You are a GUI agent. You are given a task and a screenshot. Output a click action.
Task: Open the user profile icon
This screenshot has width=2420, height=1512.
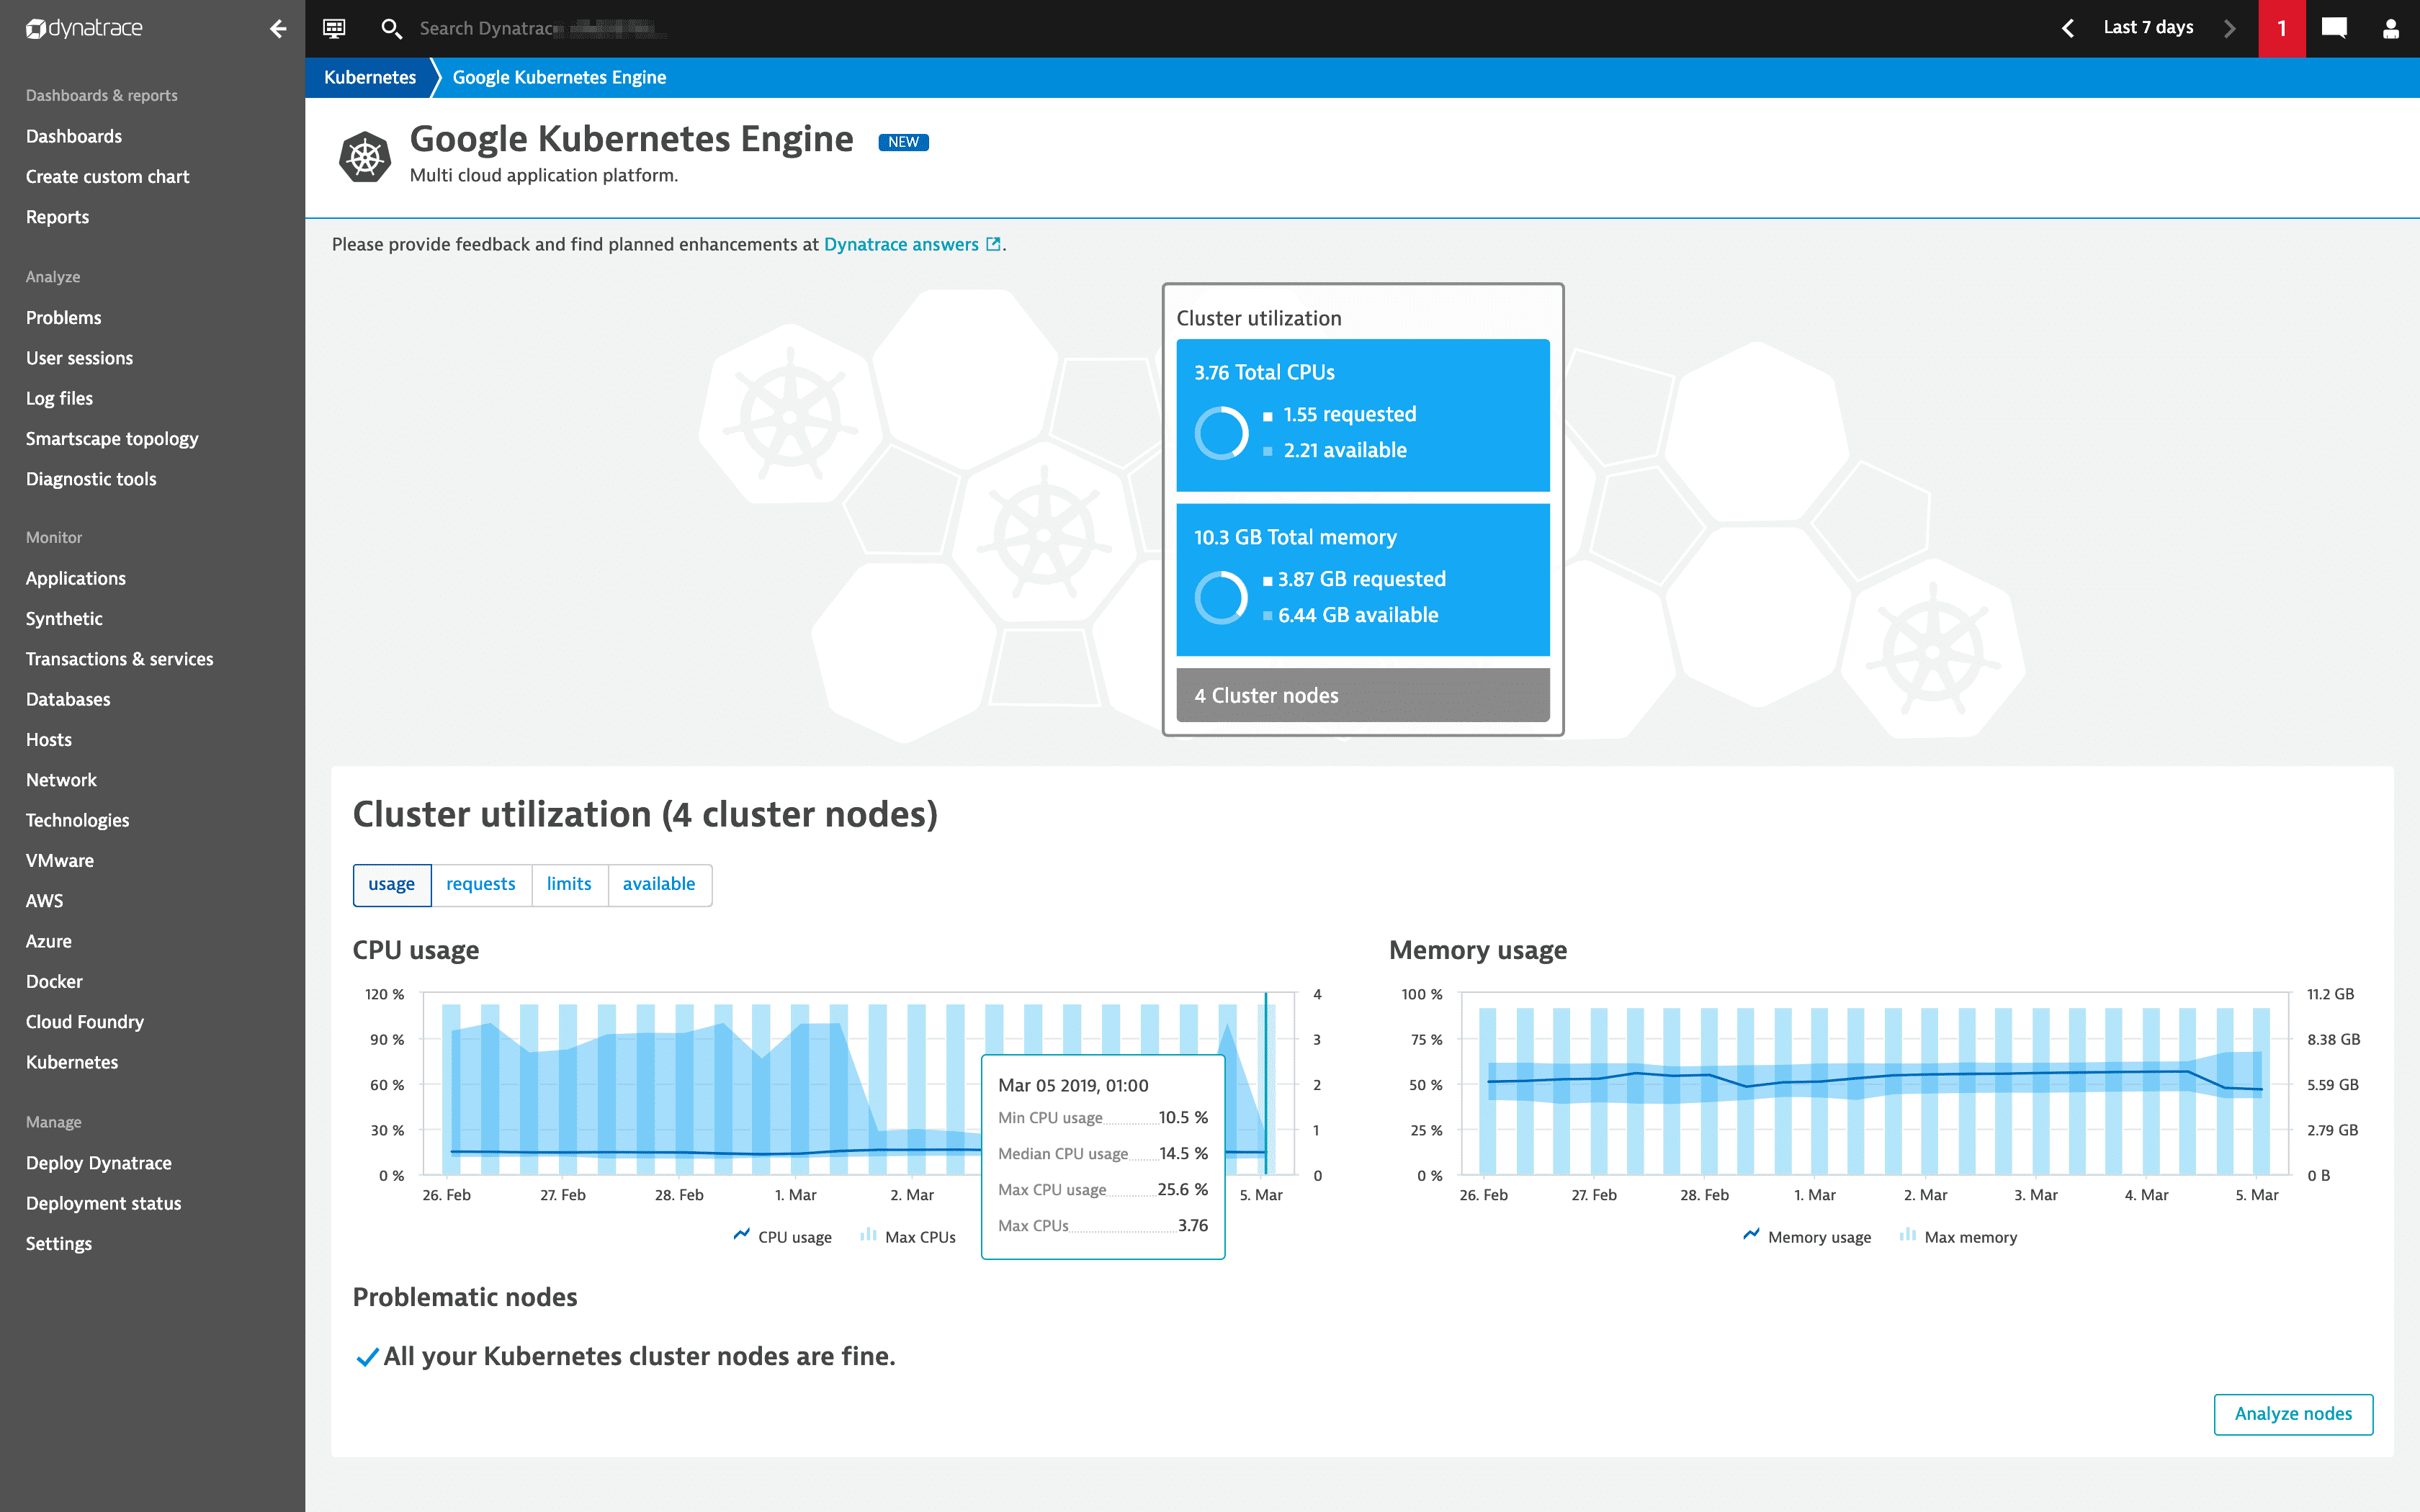click(2390, 28)
